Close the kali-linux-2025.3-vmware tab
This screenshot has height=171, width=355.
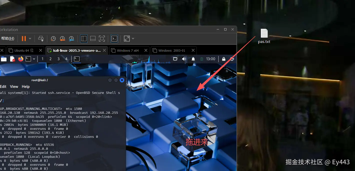[x=105, y=50]
